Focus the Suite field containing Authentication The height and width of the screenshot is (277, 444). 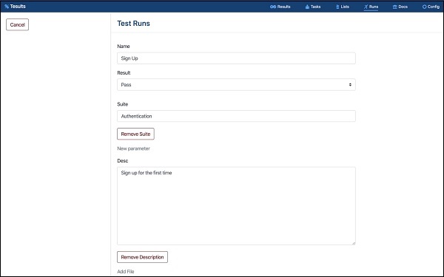pos(236,116)
